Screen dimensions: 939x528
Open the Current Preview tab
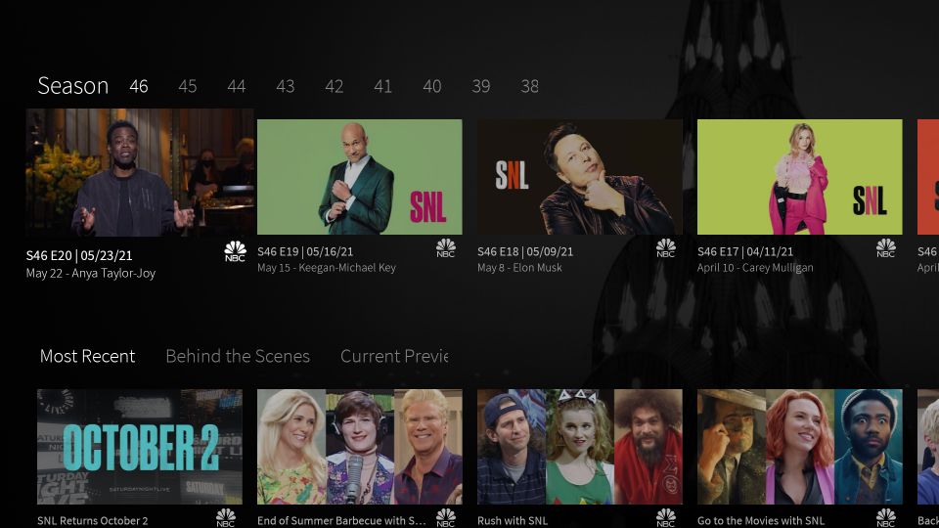tap(394, 356)
